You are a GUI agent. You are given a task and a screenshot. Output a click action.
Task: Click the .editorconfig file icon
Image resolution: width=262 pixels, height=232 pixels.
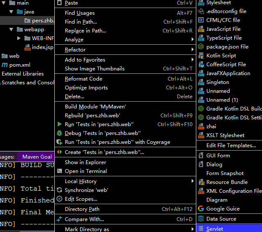[201, 11]
